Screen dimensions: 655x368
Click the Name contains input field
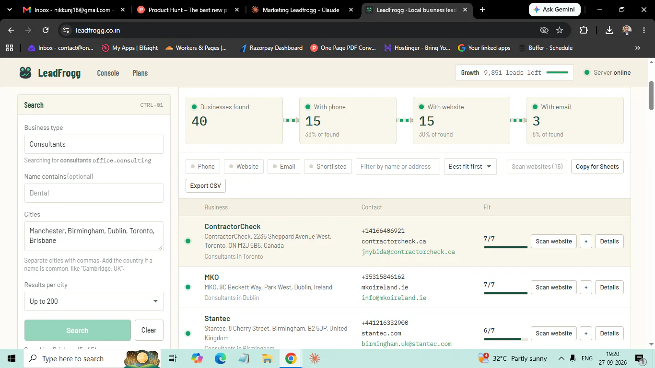pos(94,193)
